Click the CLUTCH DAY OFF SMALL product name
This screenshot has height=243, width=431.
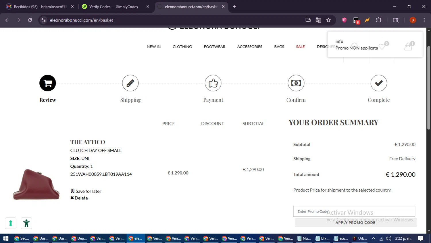pyautogui.click(x=96, y=150)
